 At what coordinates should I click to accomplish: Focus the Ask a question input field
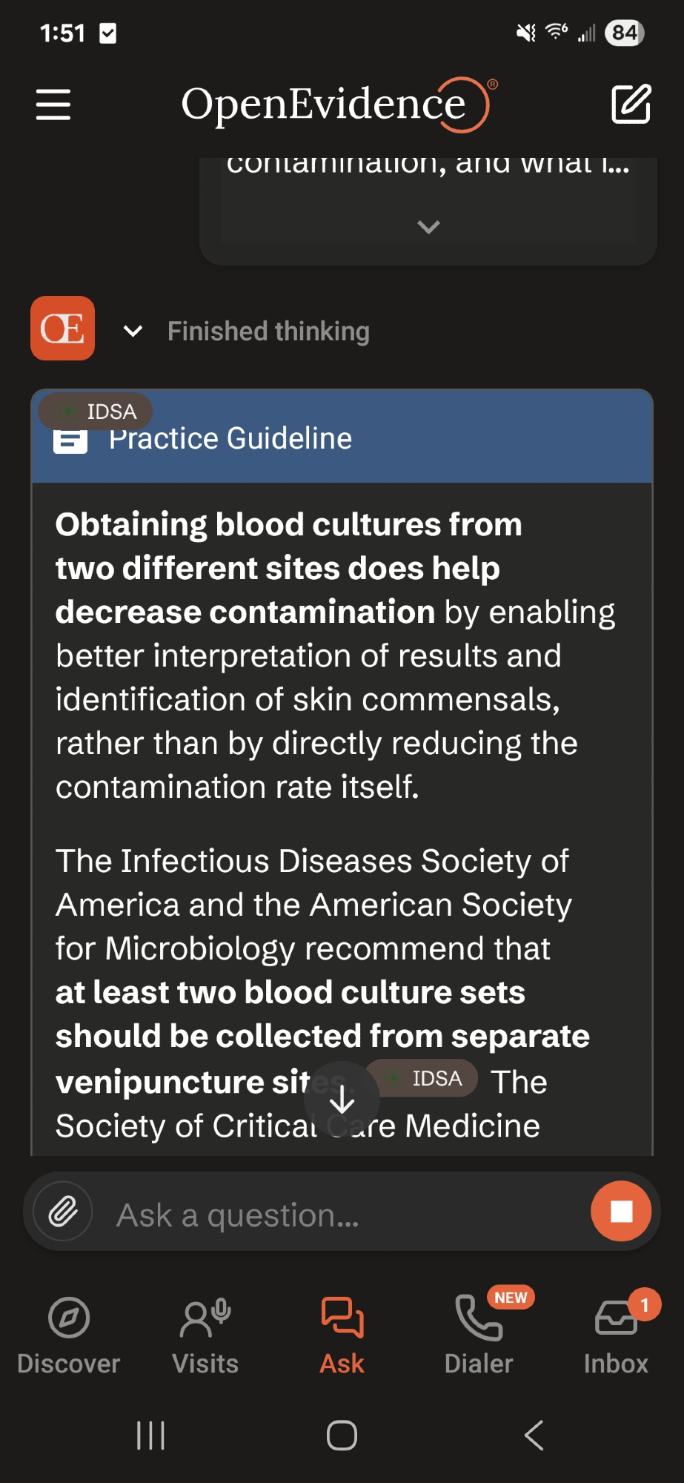pyautogui.click(x=341, y=1215)
